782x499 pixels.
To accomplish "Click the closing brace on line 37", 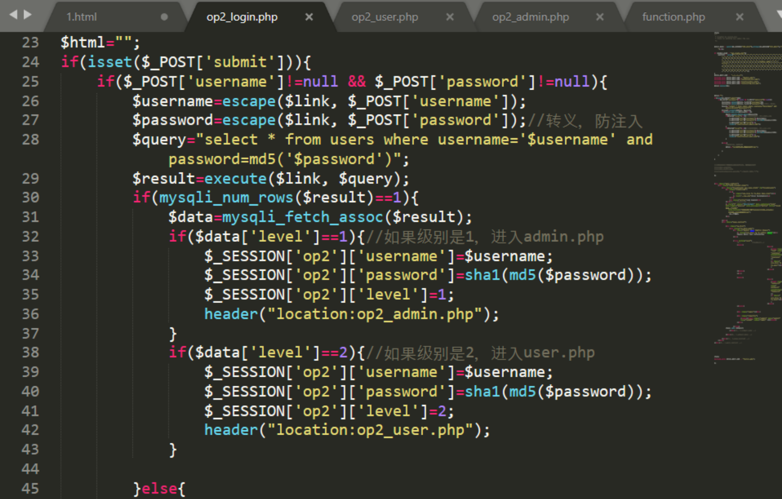I will 173,334.
